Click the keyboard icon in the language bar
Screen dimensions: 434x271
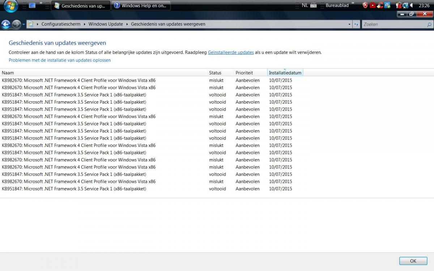pos(313,5)
